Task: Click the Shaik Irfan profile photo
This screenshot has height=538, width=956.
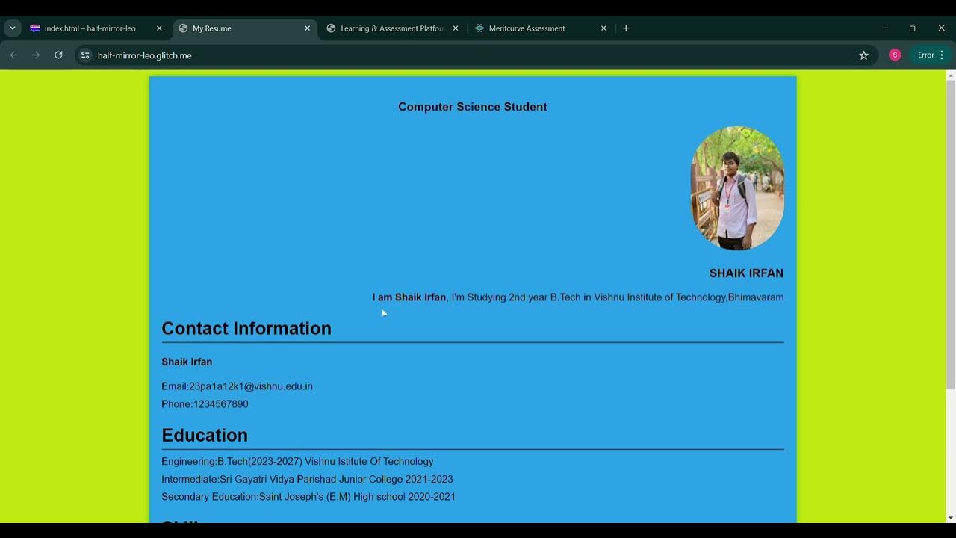Action: pyautogui.click(x=737, y=188)
